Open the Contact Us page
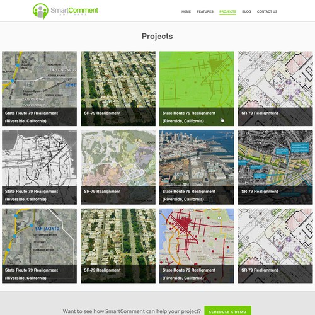The width and height of the screenshot is (315, 315). click(267, 11)
